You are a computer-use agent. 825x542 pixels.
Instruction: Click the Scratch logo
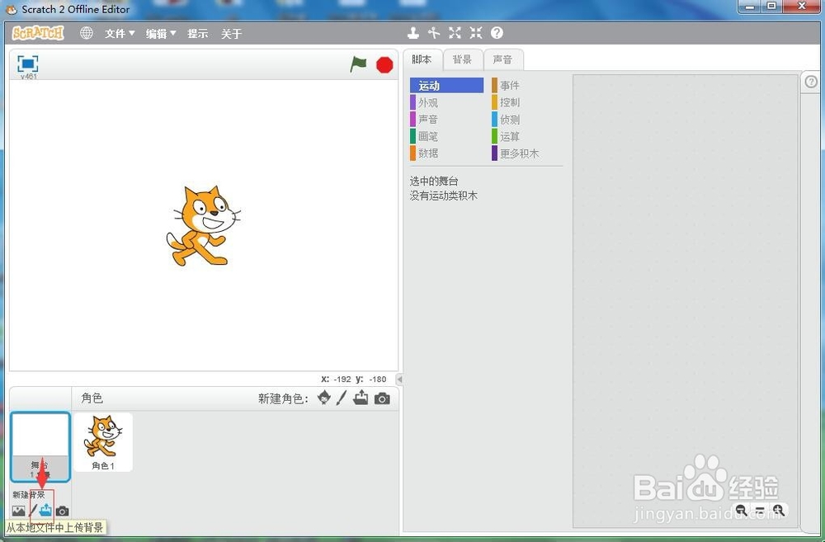click(38, 33)
